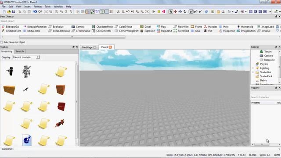Click the Lock tool icon
The height and width of the screenshot is (158, 281).
pos(218,12)
